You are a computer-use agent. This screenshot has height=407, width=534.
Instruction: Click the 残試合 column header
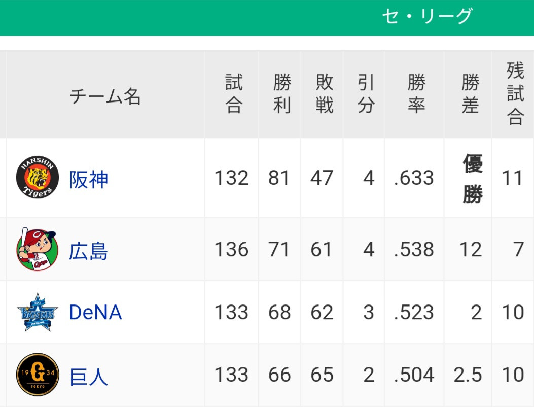[x=515, y=93]
